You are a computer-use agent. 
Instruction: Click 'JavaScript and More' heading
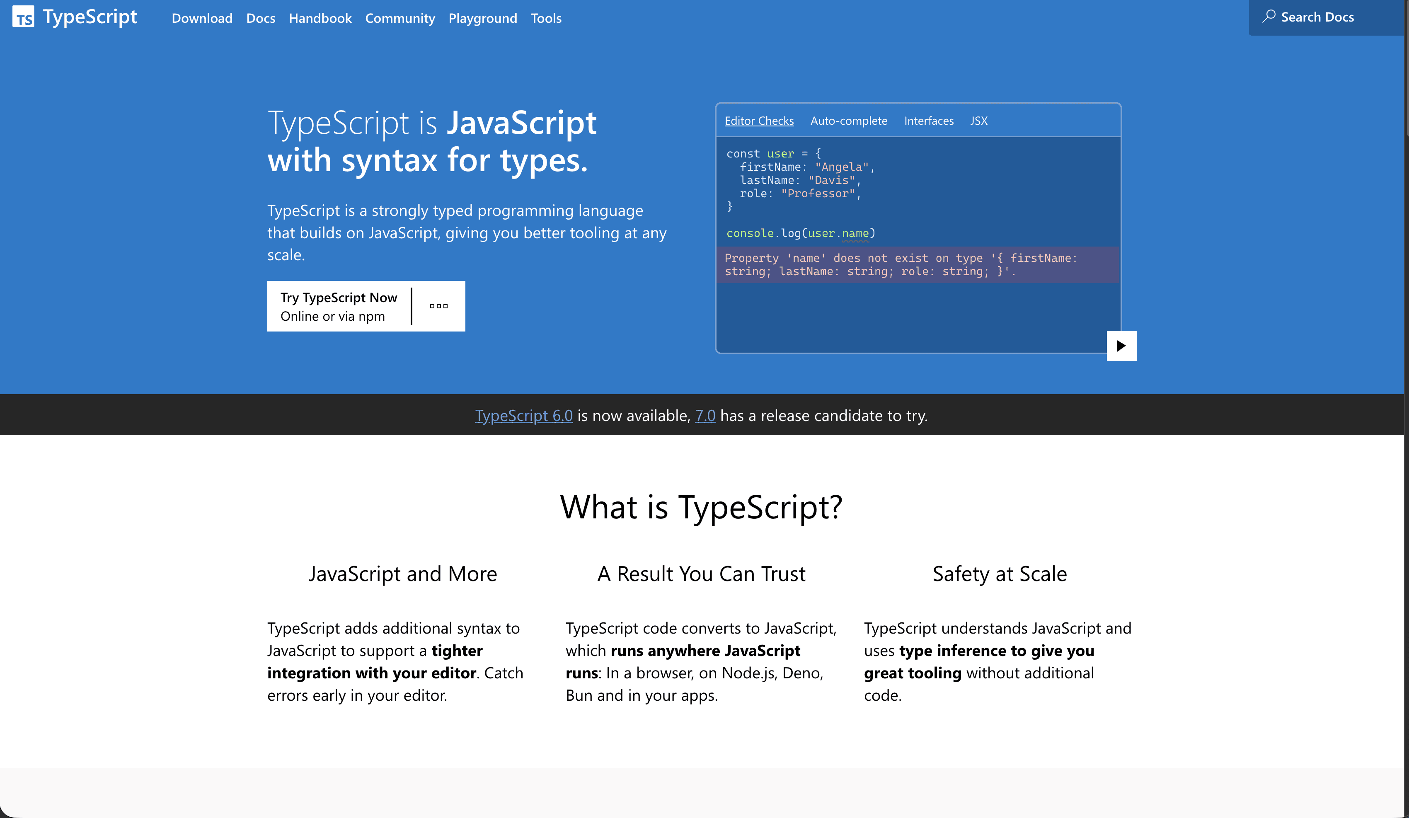(402, 574)
